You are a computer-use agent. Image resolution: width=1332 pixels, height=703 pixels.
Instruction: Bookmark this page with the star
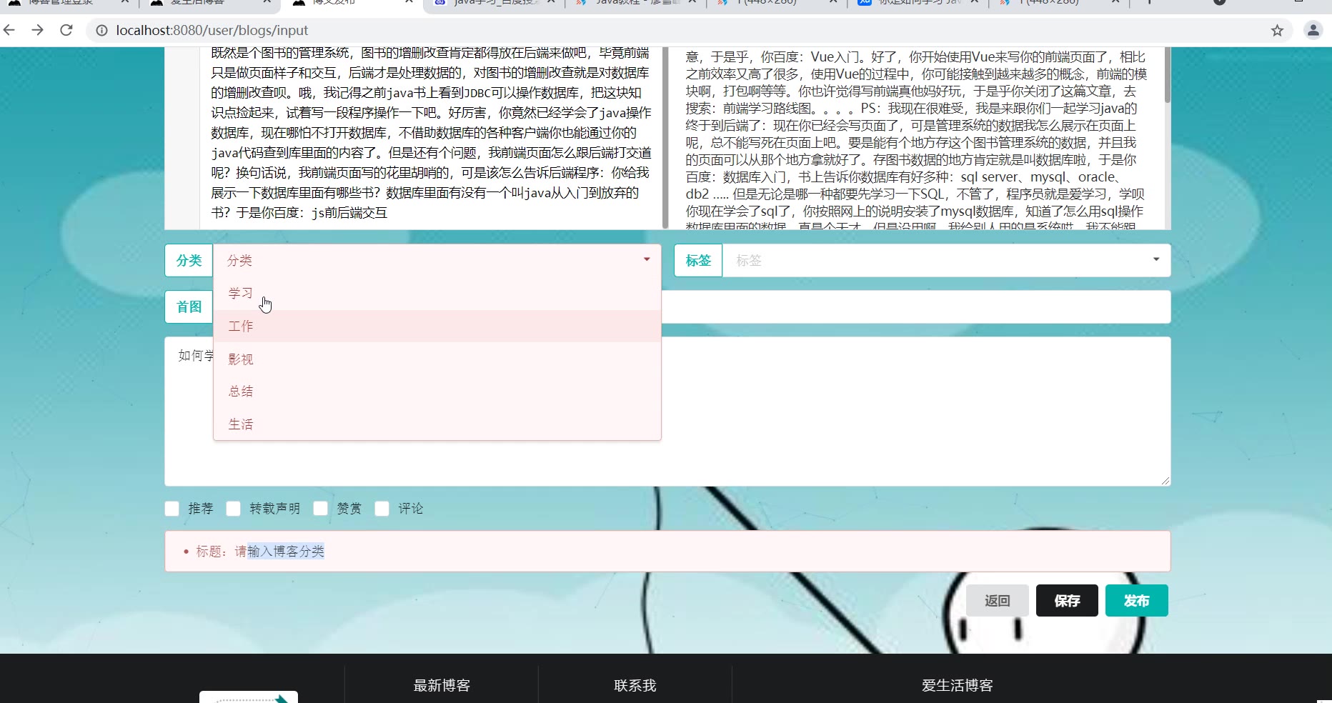(1277, 31)
